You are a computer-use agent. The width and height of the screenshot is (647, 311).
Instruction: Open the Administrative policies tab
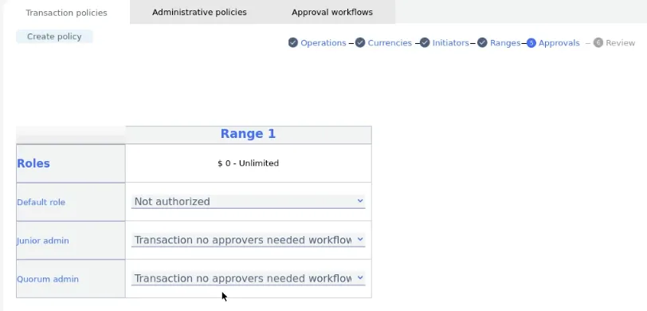coord(199,13)
